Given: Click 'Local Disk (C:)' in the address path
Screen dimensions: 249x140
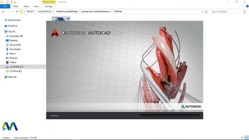Looking at the screenshot, I should coord(45,11).
